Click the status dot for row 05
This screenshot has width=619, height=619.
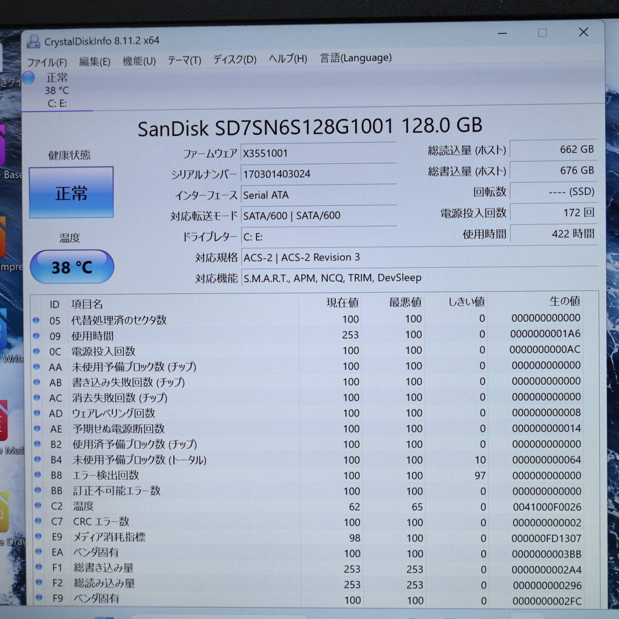36,320
